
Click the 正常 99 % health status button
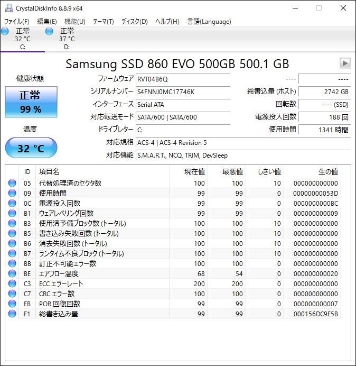pos(31,102)
